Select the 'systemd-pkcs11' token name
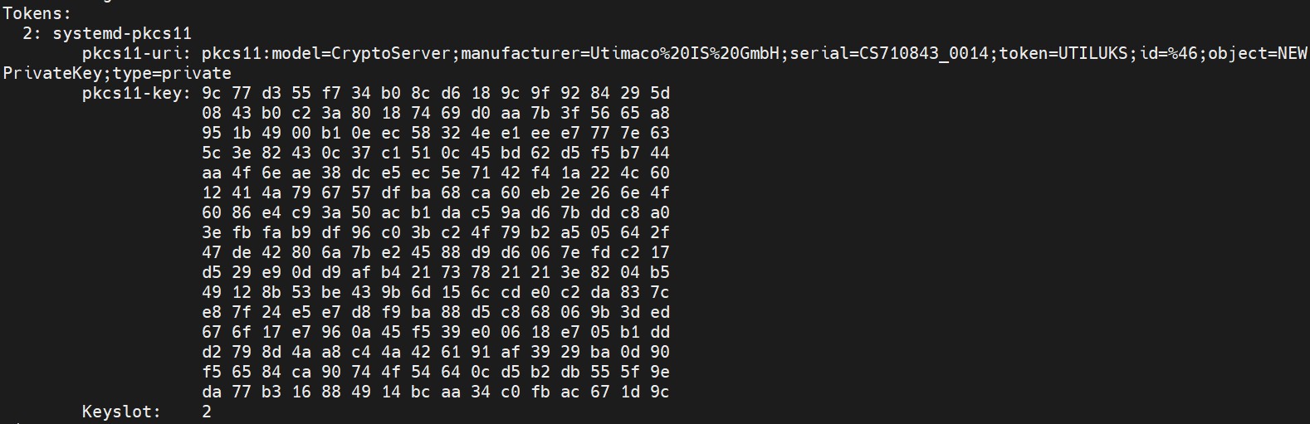This screenshot has width=1310, height=424. 122,33
